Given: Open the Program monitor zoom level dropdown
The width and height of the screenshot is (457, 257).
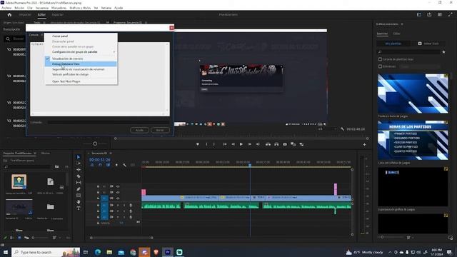Looking at the screenshot, I should point(327,128).
